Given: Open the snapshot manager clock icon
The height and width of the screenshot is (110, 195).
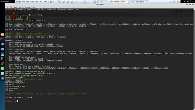Looking at the screenshot, I should click(72, 2).
